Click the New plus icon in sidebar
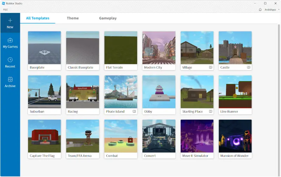 click(x=10, y=21)
